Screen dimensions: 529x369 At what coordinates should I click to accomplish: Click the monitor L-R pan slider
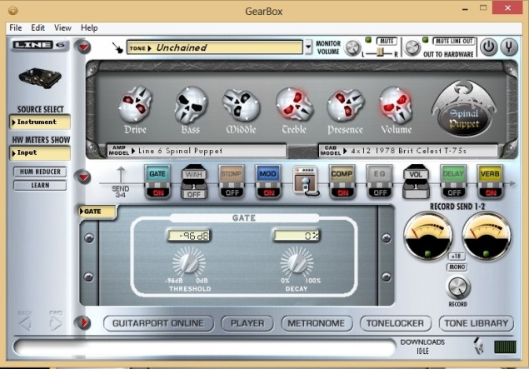pyautogui.click(x=380, y=52)
